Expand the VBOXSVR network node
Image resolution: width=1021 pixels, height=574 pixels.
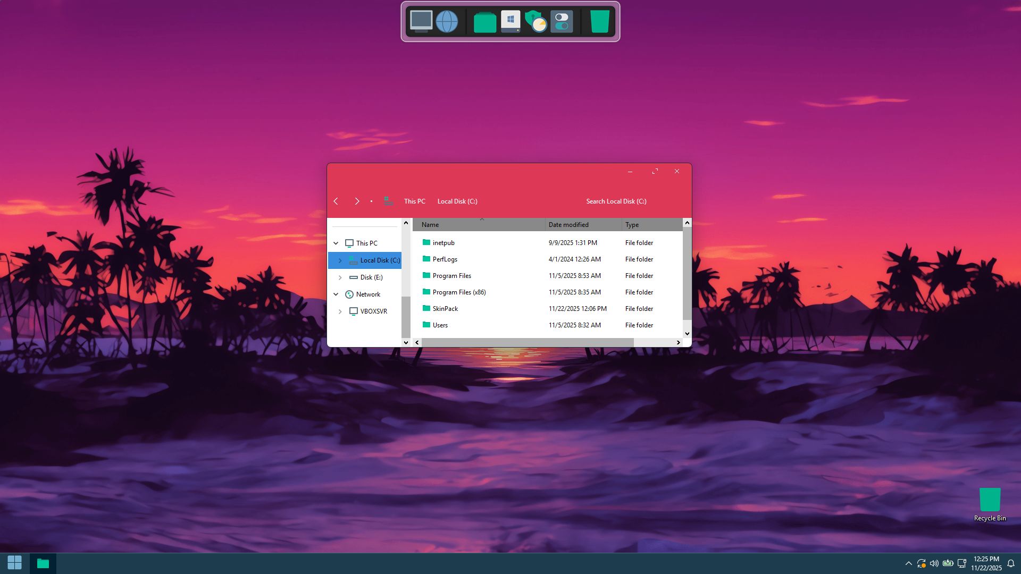coord(340,311)
